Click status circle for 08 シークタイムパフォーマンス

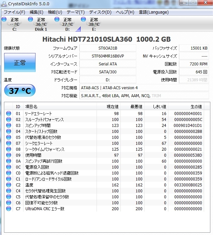pyautogui.click(x=9, y=149)
